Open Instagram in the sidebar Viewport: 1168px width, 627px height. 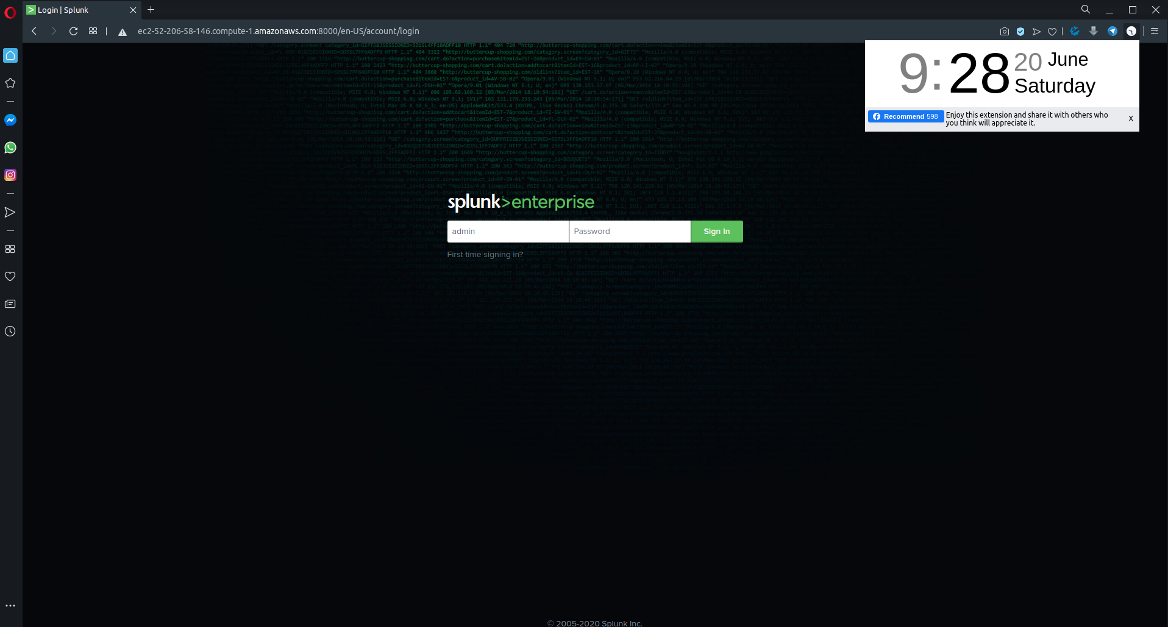10,175
